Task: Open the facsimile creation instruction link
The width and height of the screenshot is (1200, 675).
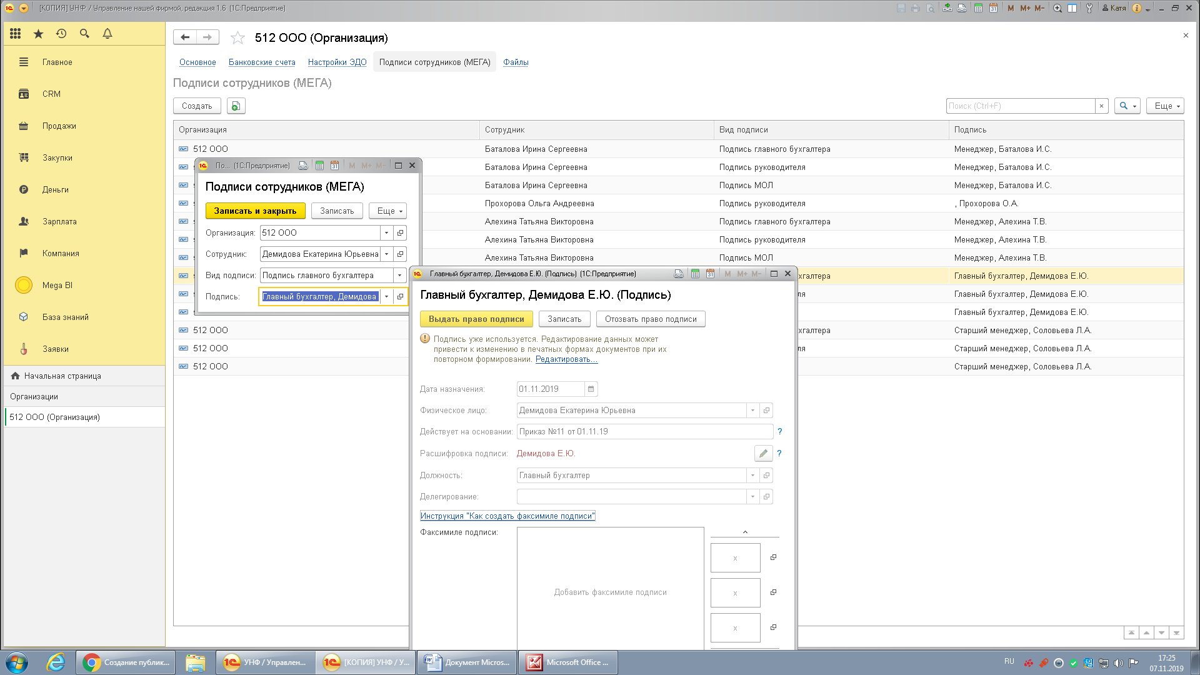Action: [507, 516]
